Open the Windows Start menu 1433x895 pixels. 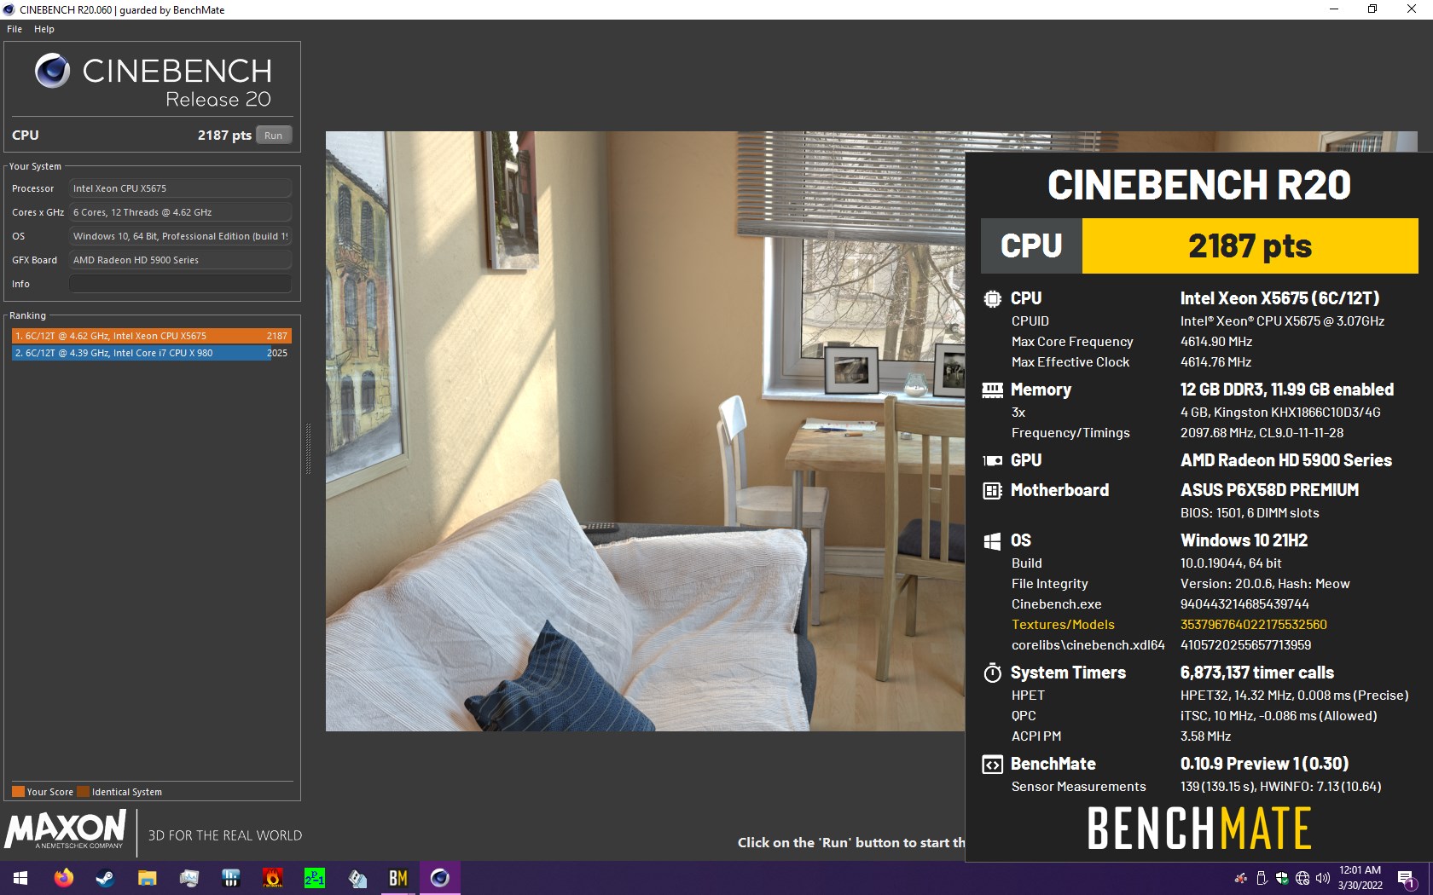20,878
